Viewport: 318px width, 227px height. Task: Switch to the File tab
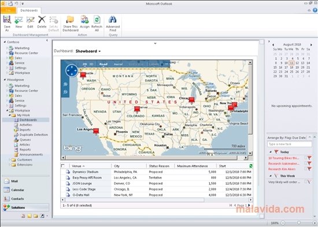[8, 10]
